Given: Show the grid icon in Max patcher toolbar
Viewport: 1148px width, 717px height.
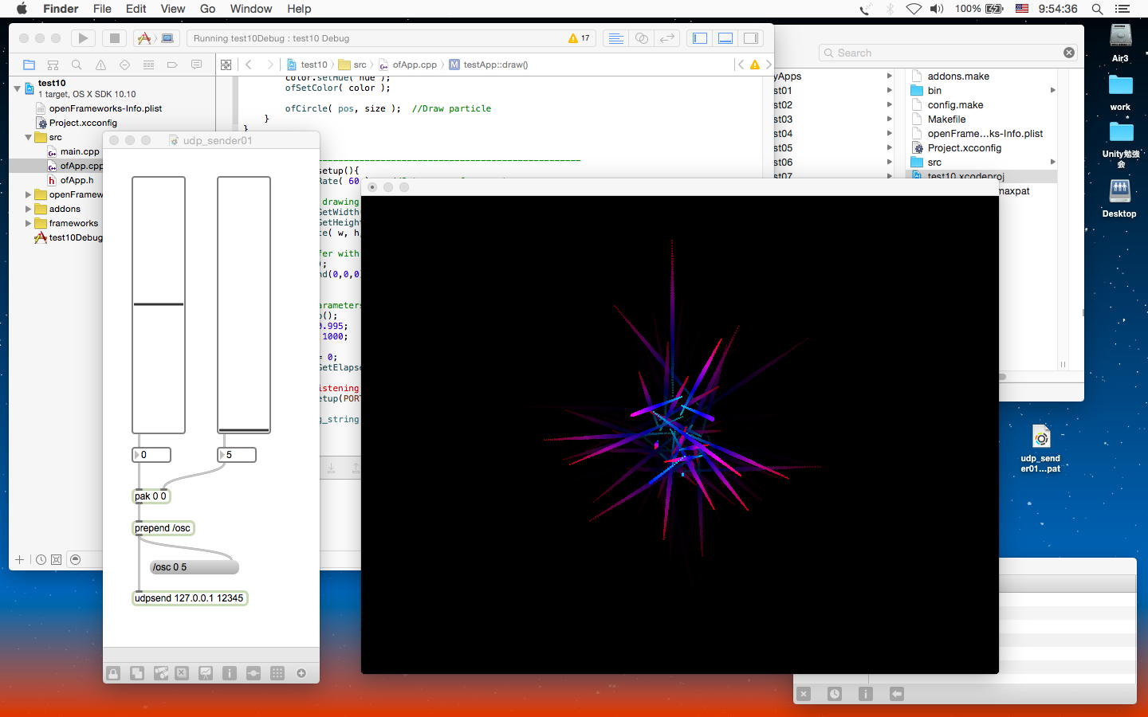Looking at the screenshot, I should pyautogui.click(x=277, y=673).
